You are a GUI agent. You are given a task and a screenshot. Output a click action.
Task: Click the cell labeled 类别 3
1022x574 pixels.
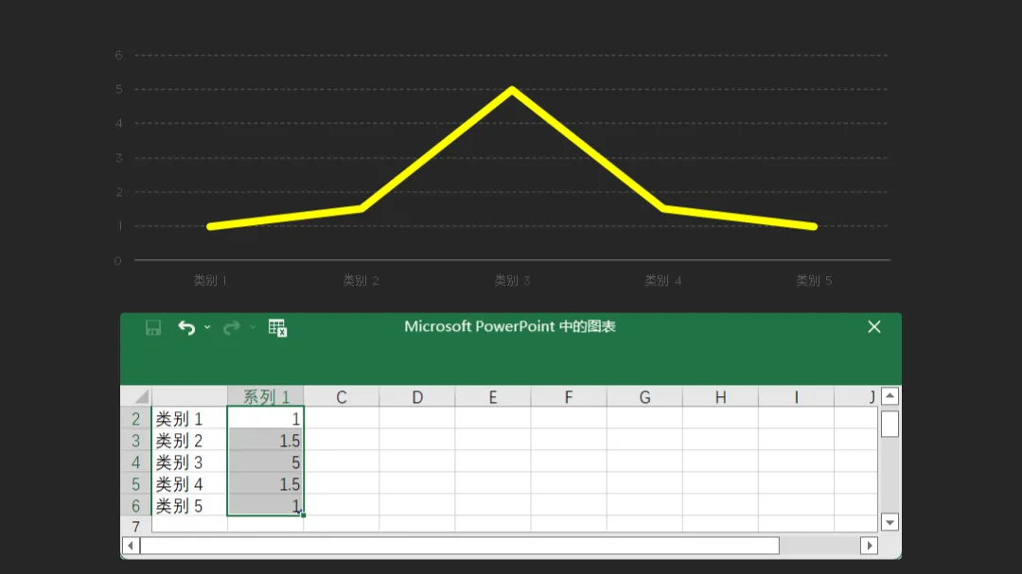tap(189, 461)
